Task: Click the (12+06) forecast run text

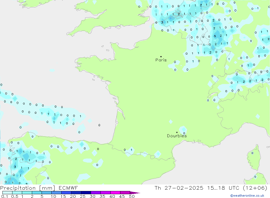Action: coord(255,188)
